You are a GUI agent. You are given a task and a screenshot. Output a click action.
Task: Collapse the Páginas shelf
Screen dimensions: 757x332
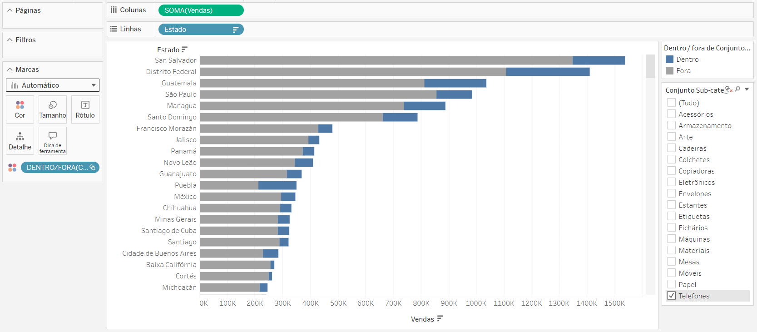pyautogui.click(x=10, y=10)
